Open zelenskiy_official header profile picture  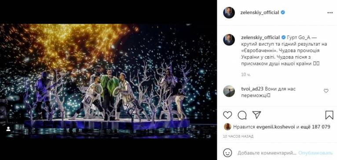click(x=229, y=13)
